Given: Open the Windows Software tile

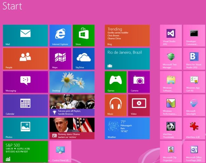Looking at the screenshot, I should coord(171,82).
